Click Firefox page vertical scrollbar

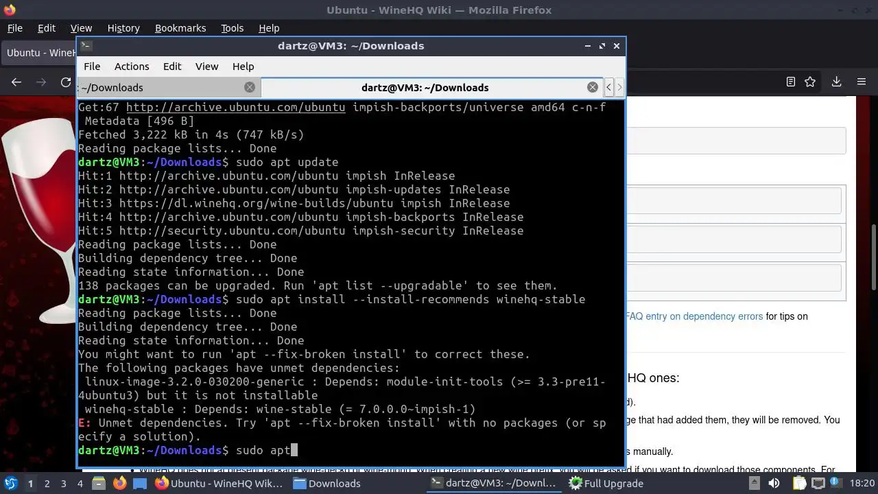[x=873, y=258]
